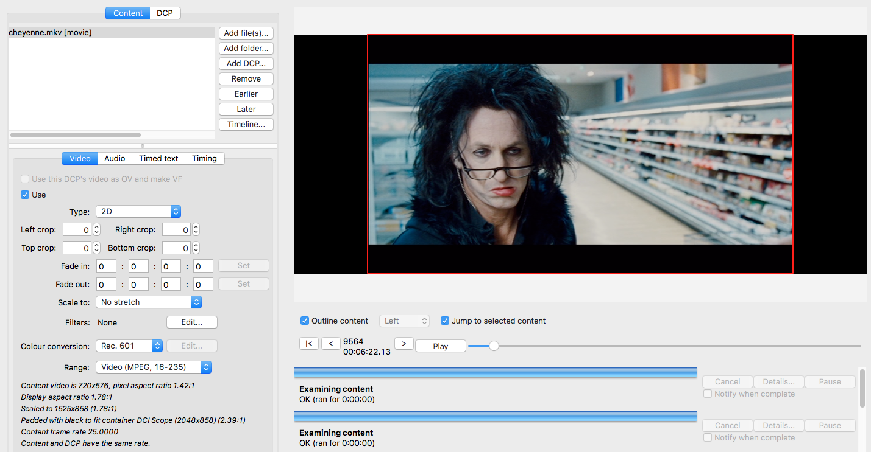The height and width of the screenshot is (452, 871).
Task: Click the timecode 00:06:22.13 text
Action: 367,352
